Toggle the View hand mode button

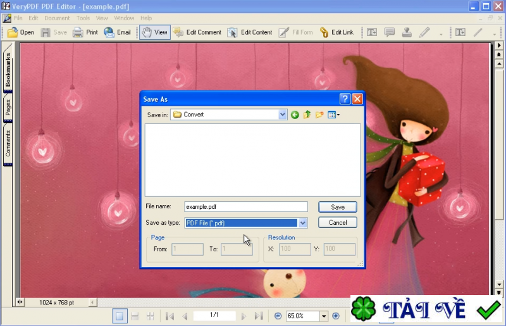pos(154,32)
